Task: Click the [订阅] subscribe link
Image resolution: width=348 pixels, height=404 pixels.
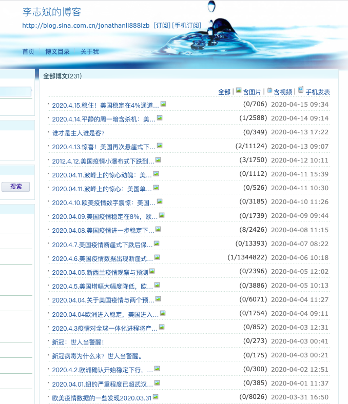Action: [162, 26]
